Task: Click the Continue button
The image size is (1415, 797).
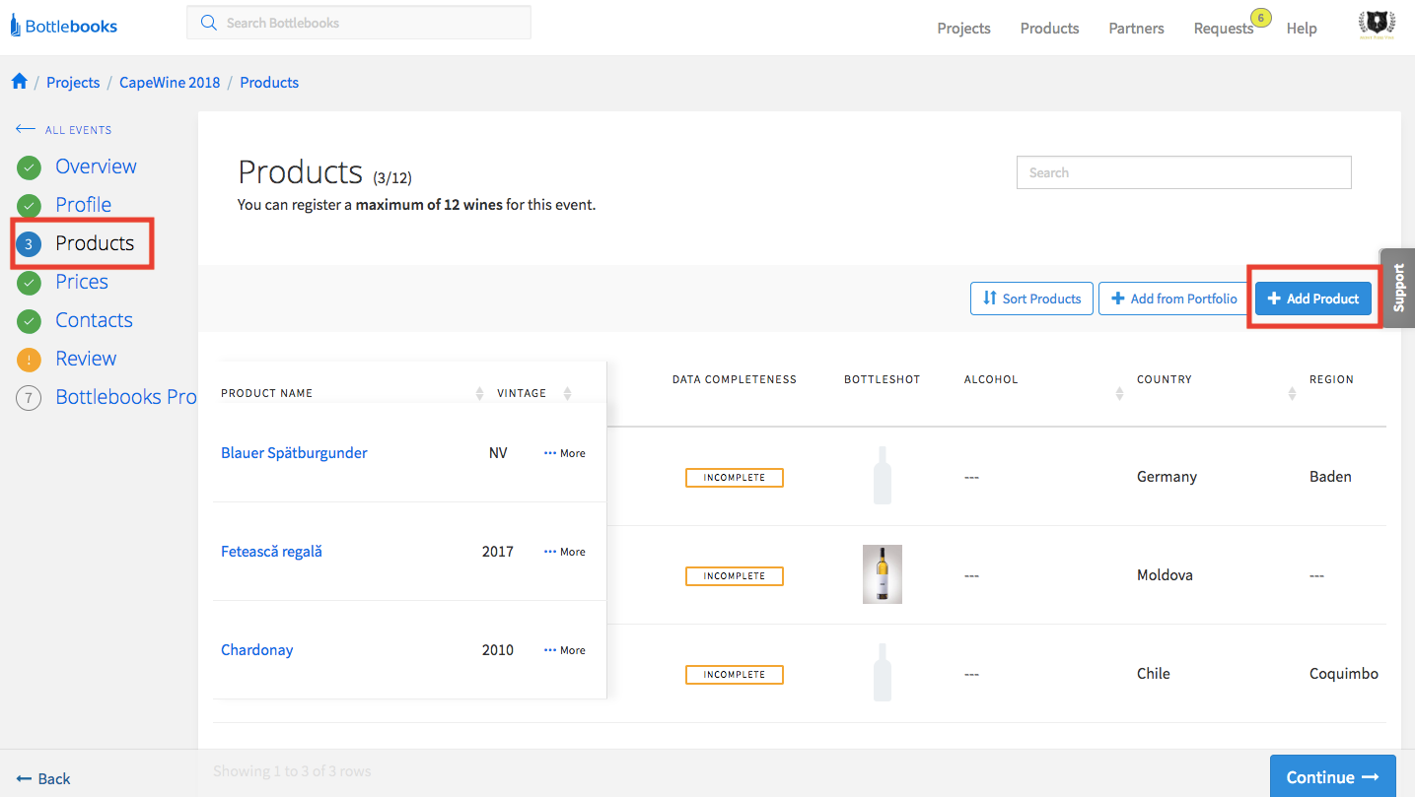Action: 1332,777
